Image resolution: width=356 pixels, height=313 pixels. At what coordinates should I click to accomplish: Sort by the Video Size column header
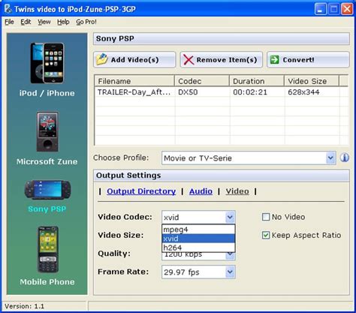click(312, 81)
